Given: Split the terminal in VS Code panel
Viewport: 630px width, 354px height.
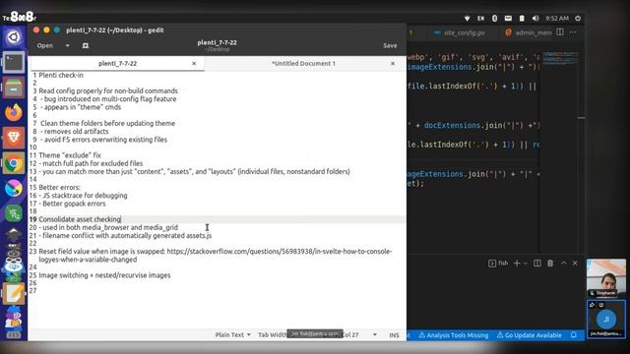Looking at the screenshot, I should (x=537, y=264).
